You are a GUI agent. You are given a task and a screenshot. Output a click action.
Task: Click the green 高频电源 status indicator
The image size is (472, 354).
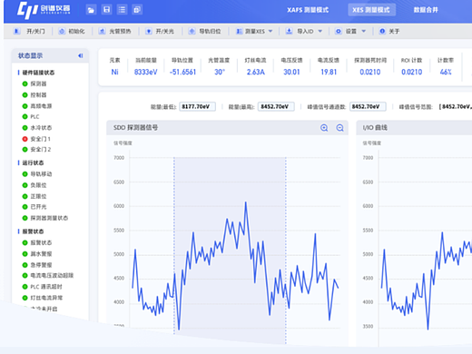pyautogui.click(x=25, y=106)
